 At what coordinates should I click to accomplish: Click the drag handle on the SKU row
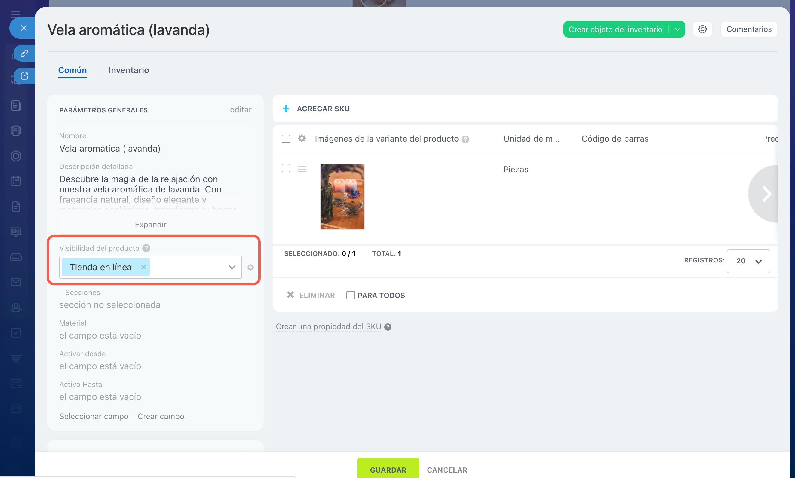[302, 169]
